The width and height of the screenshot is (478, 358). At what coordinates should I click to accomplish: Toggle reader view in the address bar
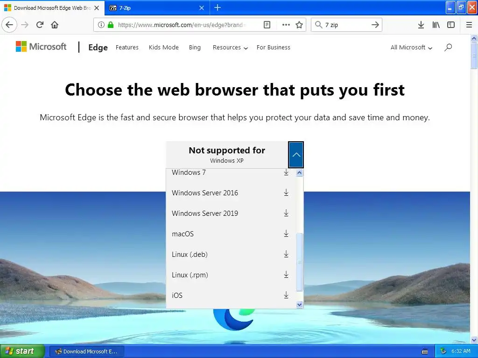(x=267, y=25)
